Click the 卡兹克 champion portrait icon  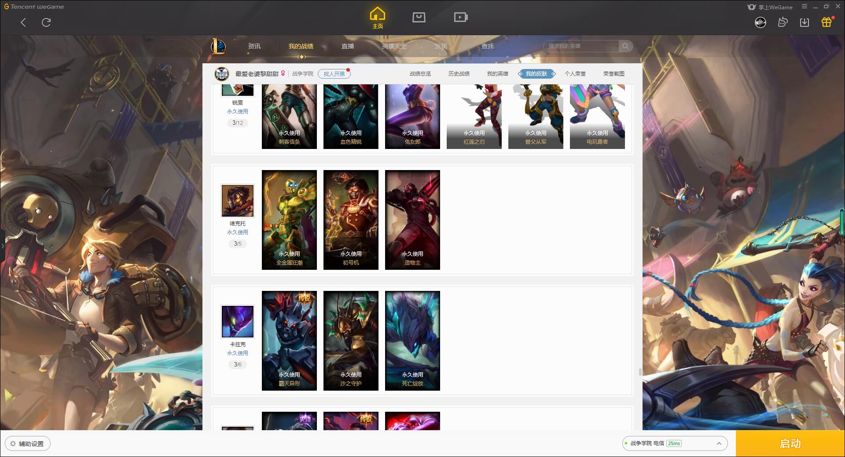click(238, 322)
